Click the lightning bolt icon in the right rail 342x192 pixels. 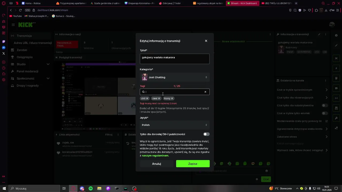[x=336, y=68]
